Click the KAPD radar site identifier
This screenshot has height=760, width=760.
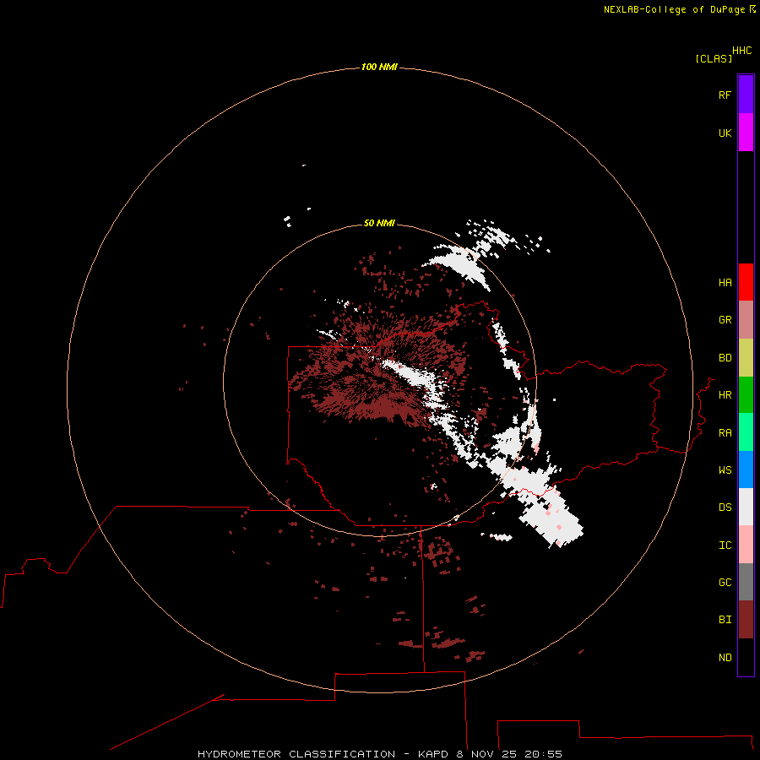[x=433, y=754]
